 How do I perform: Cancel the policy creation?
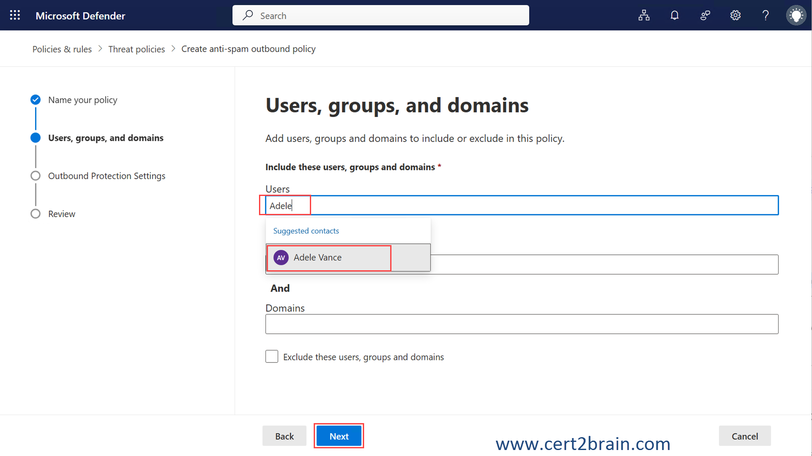click(x=744, y=436)
